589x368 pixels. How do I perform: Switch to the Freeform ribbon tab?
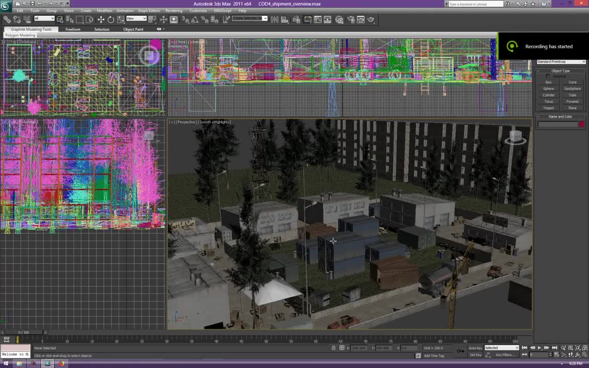tap(73, 29)
